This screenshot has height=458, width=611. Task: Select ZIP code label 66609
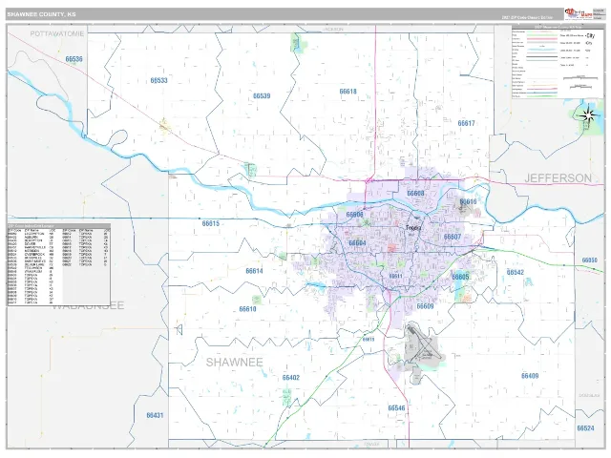tap(426, 306)
